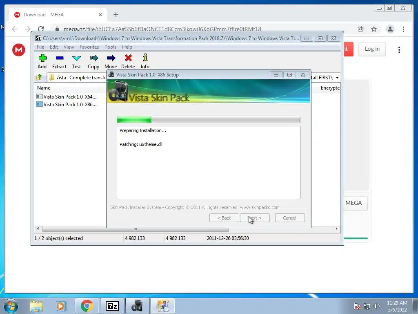Open the 7-Zip Edit menu
418x314 pixels.
pyautogui.click(x=54, y=47)
